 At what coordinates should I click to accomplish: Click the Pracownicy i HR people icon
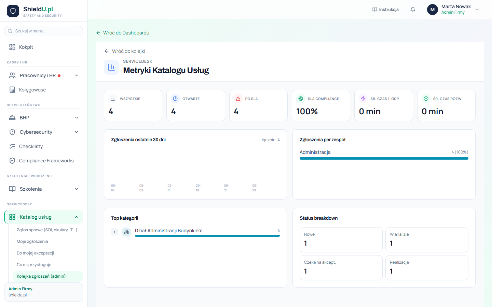pos(12,75)
